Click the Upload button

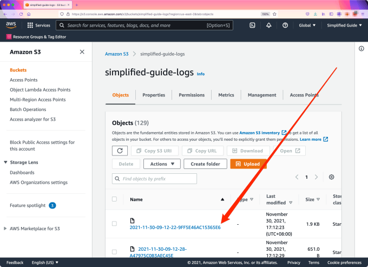click(x=248, y=164)
